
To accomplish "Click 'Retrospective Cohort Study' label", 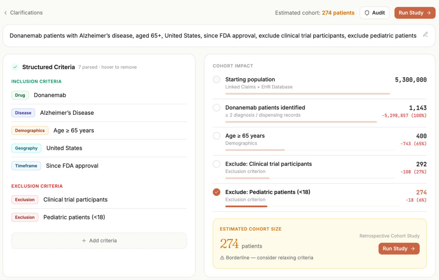I will coord(390,236).
